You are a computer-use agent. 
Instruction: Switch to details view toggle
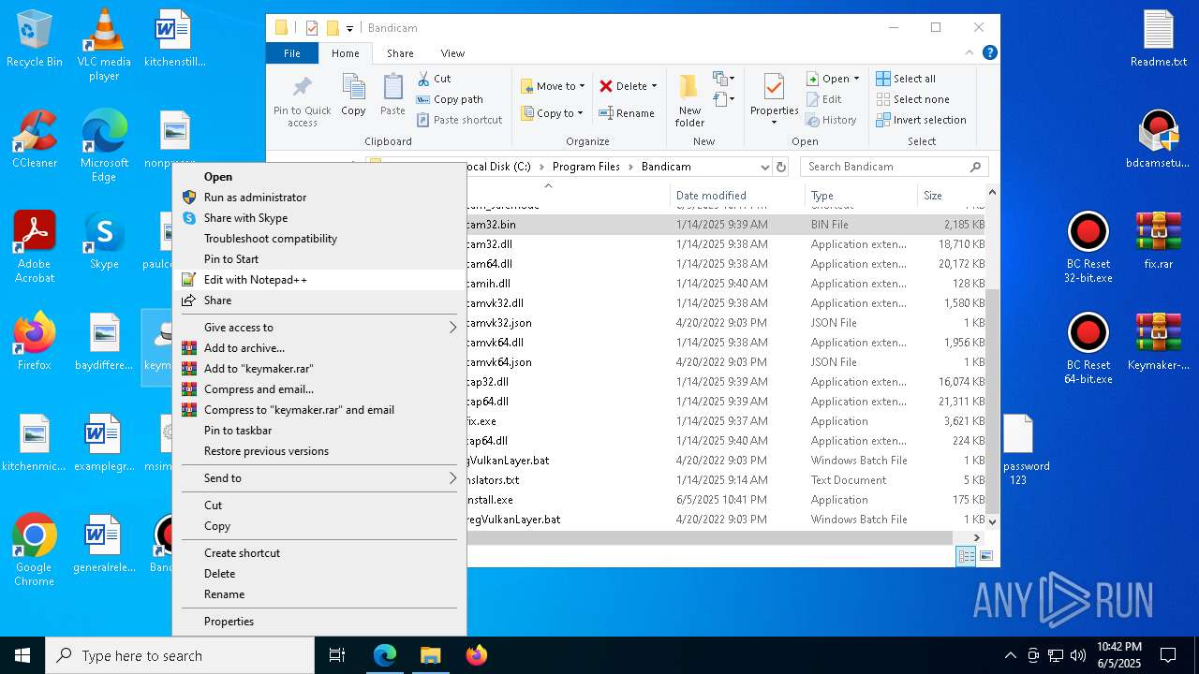[x=966, y=556]
